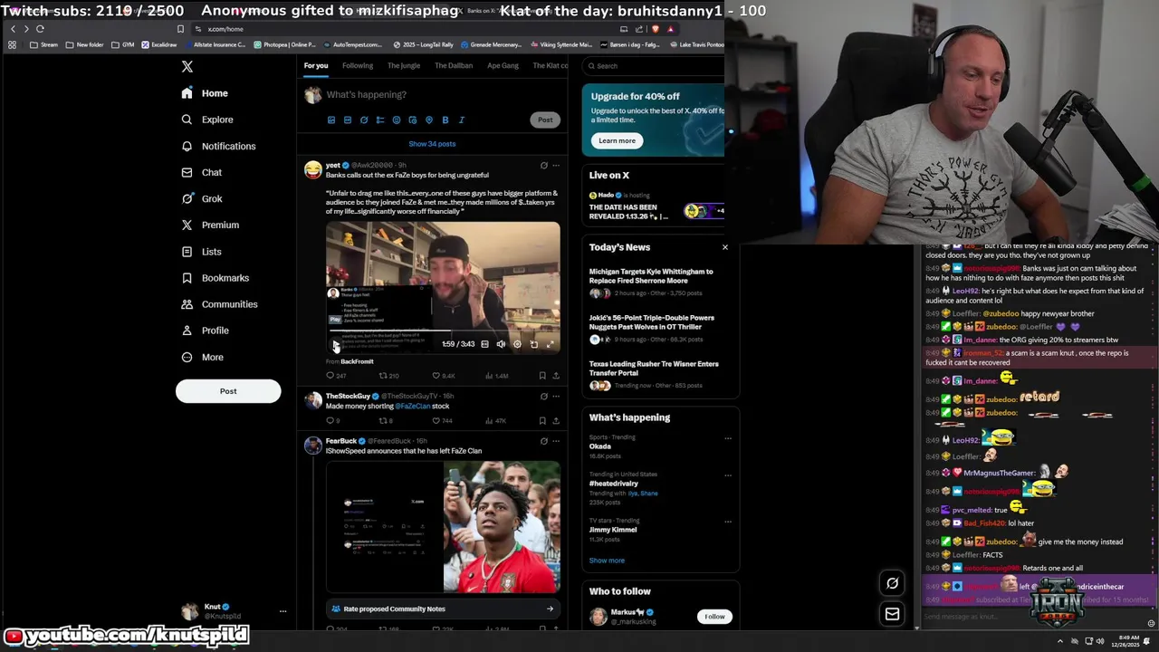Open the Premium page

210,225
